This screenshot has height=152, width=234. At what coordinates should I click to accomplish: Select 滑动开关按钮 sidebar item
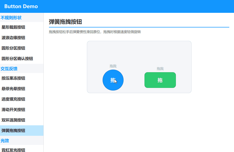click(x=22, y=110)
